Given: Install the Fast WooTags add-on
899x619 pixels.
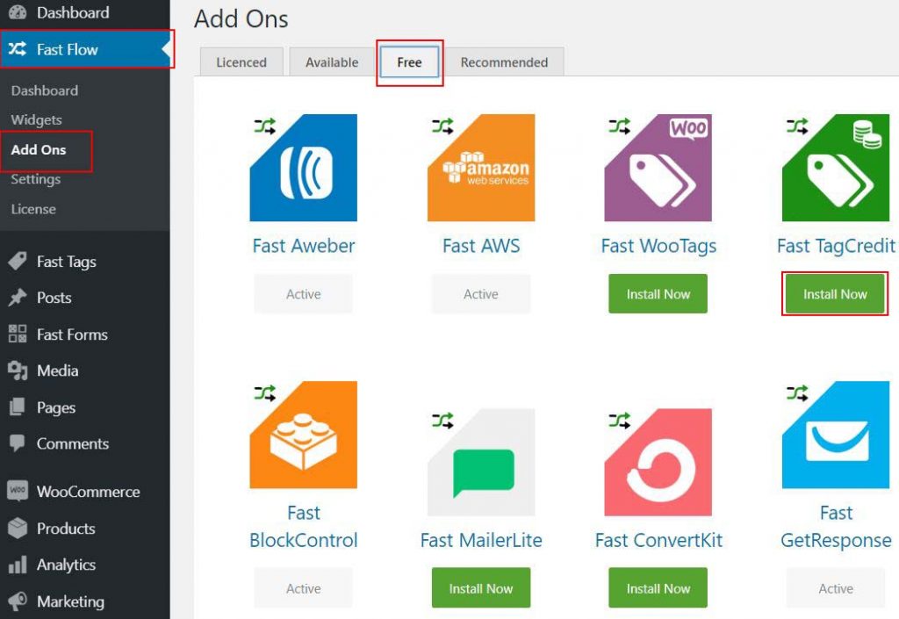Looking at the screenshot, I should [658, 293].
